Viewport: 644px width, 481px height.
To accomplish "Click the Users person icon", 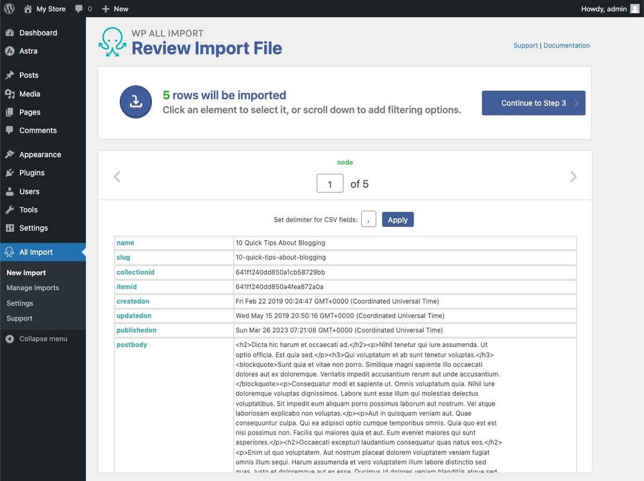I will pyautogui.click(x=10, y=191).
